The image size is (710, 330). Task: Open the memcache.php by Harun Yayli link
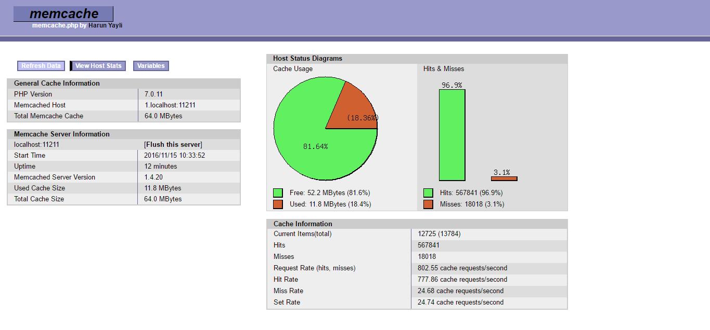[x=77, y=25]
